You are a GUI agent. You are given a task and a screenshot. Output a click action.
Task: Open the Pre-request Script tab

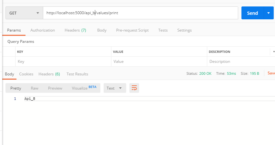[x=132, y=30]
